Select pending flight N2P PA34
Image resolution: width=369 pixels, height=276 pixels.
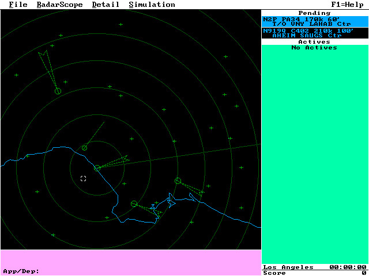(x=315, y=22)
